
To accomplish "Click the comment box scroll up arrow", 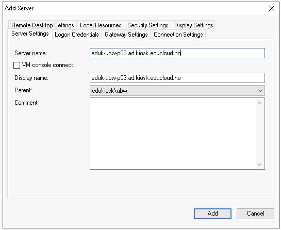I will [260, 103].
